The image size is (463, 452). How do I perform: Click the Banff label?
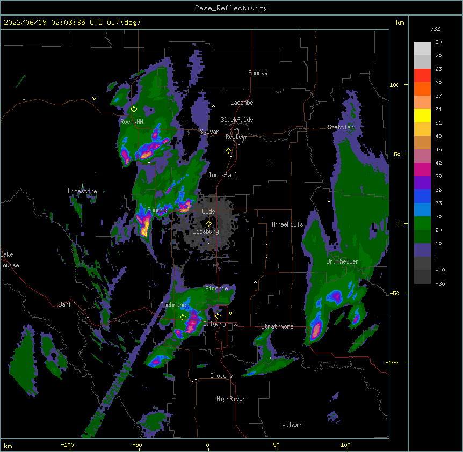pos(67,304)
